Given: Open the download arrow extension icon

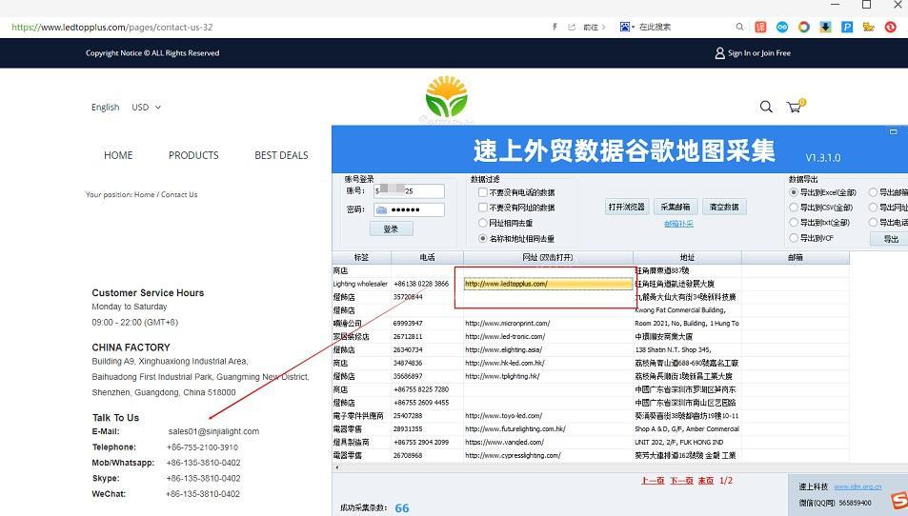Looking at the screenshot, I should coord(826,27).
